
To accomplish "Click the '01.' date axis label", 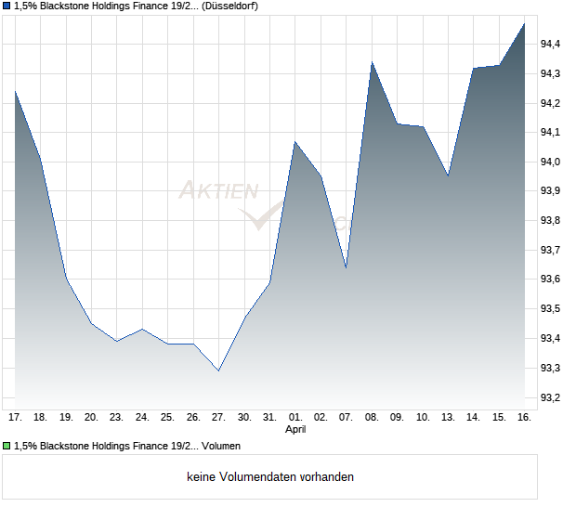I will point(295,418).
